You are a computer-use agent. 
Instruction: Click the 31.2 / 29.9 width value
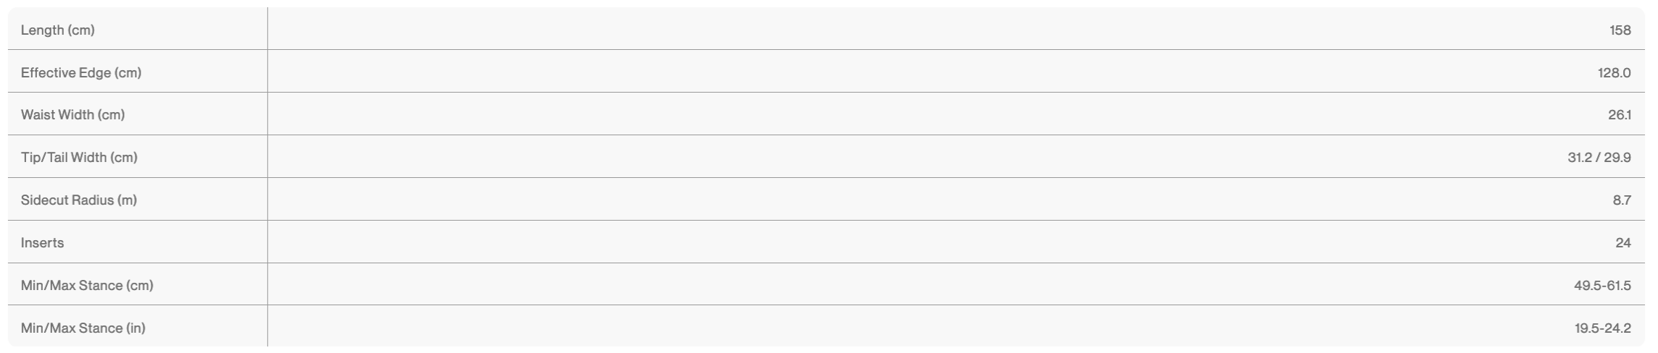(x=1599, y=158)
